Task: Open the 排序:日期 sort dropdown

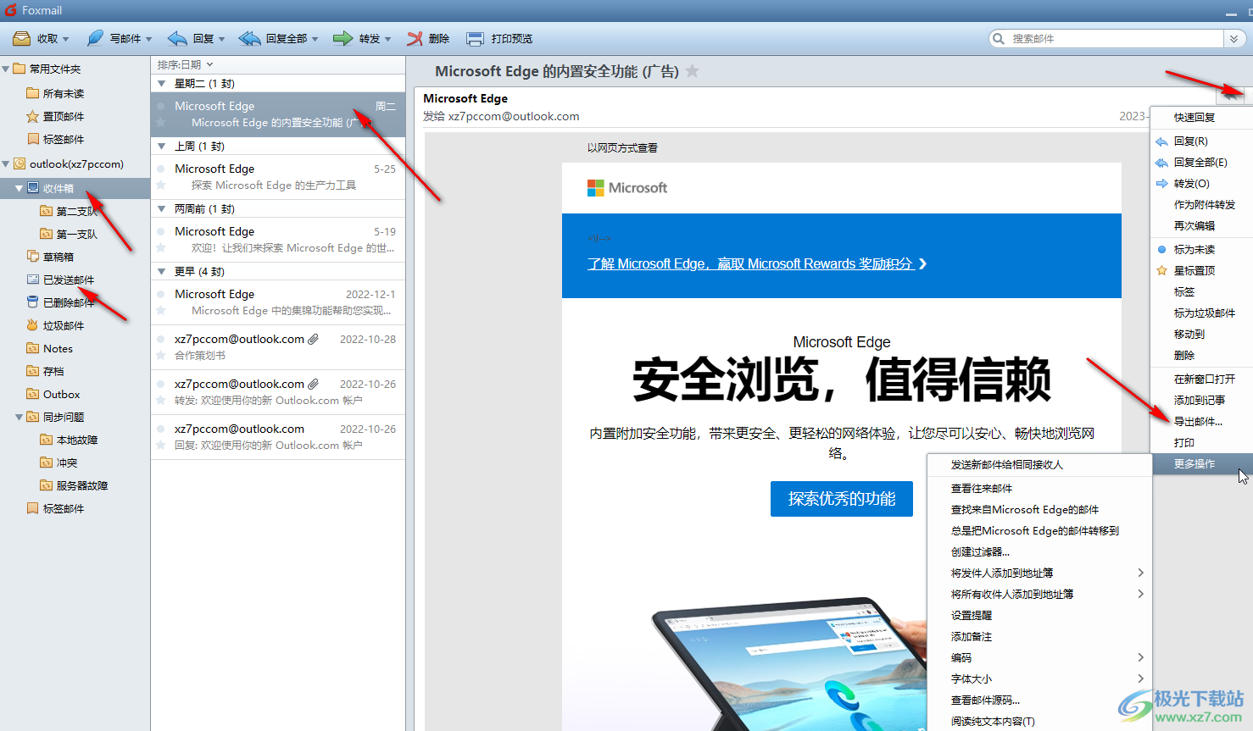Action: pyautogui.click(x=185, y=64)
